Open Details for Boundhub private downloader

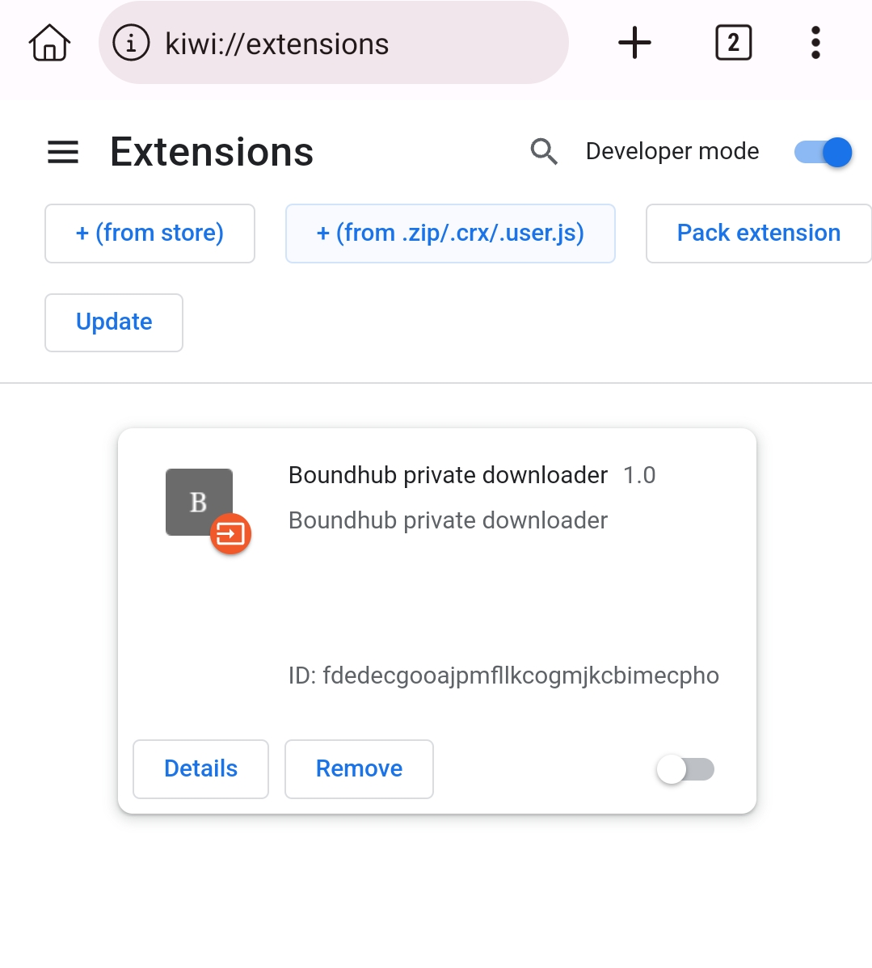tap(200, 768)
